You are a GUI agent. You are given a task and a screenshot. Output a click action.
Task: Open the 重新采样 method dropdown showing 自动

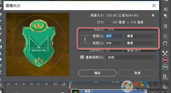(131, 57)
